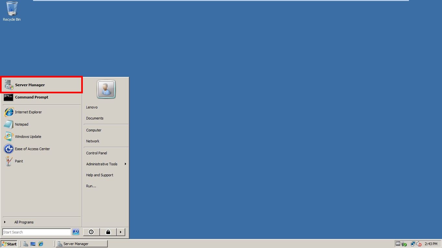Click the VMware Tools tray icon
This screenshot has width=442, height=248.
398,244
